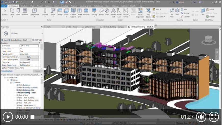
Task: Select the Tag Room tool
Action: pos(148,13)
